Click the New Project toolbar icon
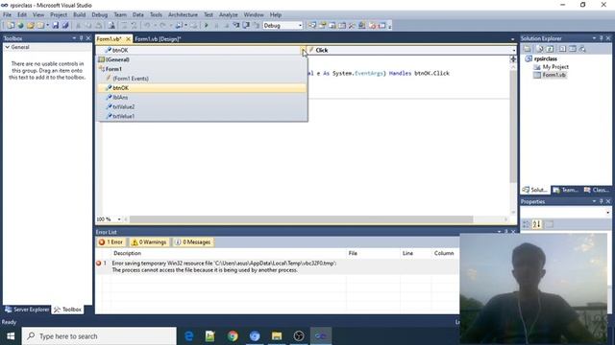Image resolution: width=615 pixels, height=345 pixels. click(x=11, y=26)
